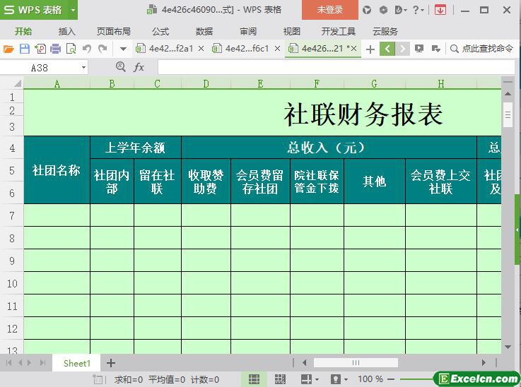The width and height of the screenshot is (521, 387).
Task: Open the WPS 表格 application menu dropdown
Action: click(74, 10)
